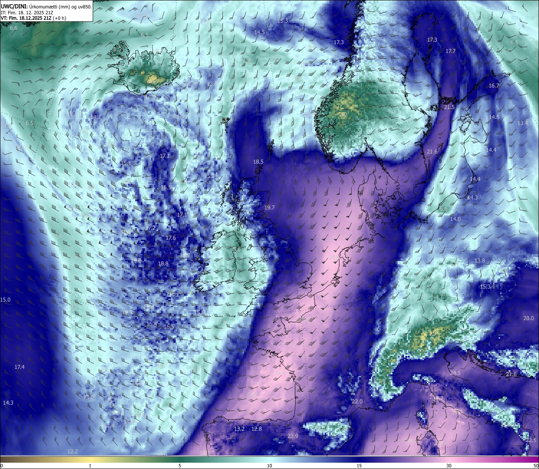Viewport: 539px width, 469px height.
Task: Click the 50 tick at the colorbar end
Action: (536, 466)
